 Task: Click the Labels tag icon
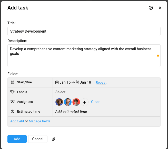(x=13, y=92)
